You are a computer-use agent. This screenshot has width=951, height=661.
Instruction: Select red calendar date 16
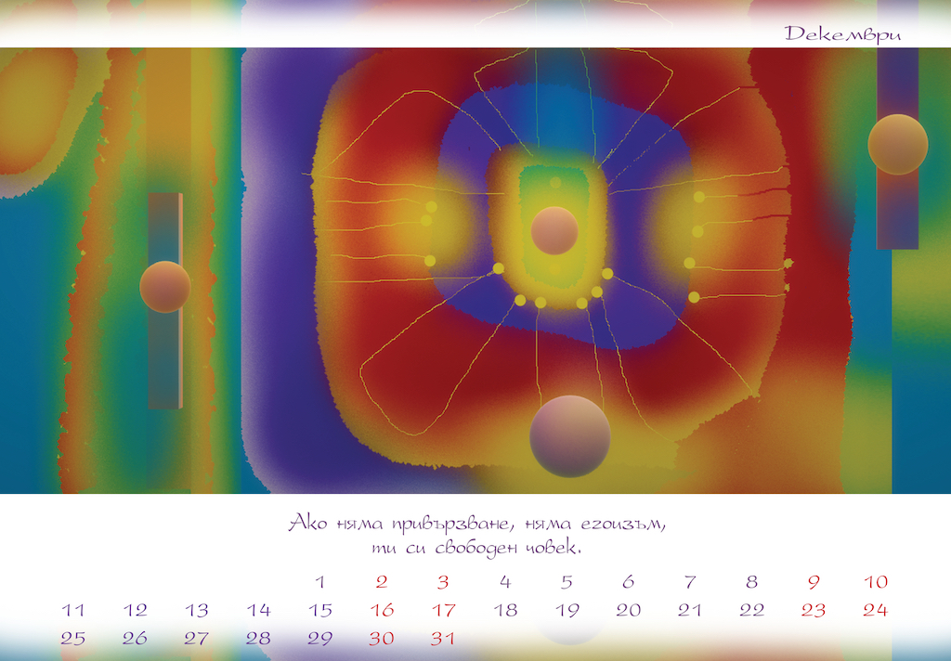point(382,610)
